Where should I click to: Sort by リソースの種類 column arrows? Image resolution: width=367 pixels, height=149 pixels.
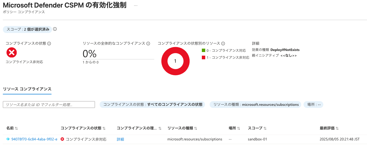tap(196, 128)
